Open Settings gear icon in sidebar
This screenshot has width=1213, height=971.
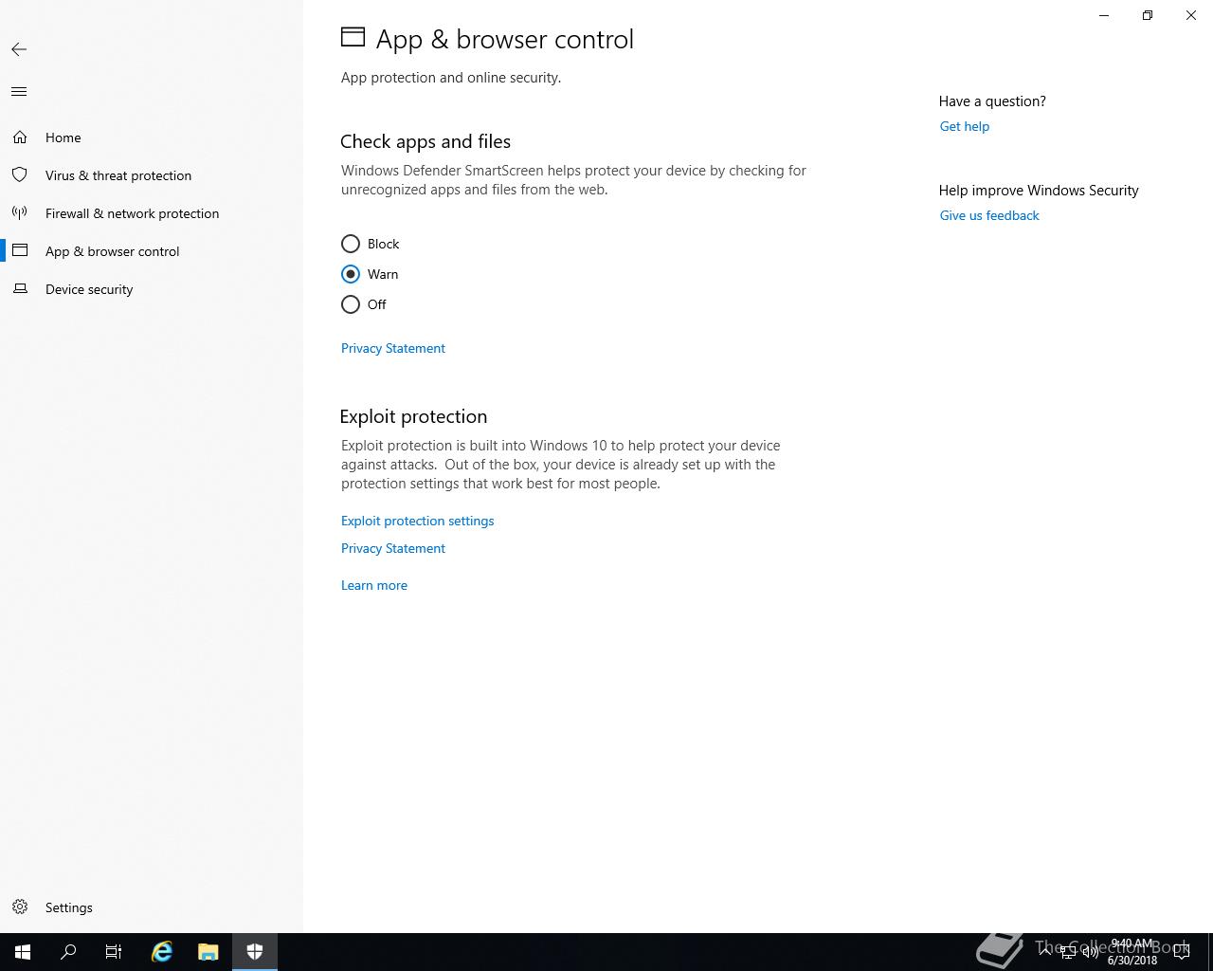tap(20, 907)
